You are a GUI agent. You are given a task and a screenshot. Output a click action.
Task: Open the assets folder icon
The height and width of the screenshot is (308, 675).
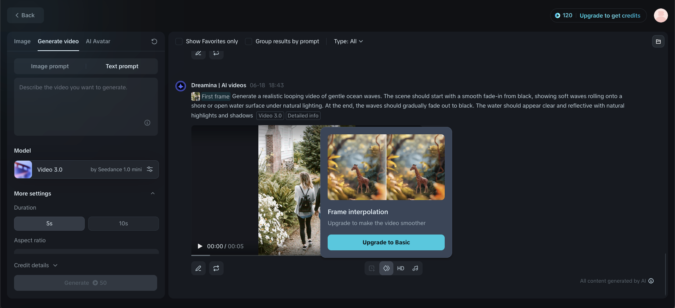pos(658,41)
